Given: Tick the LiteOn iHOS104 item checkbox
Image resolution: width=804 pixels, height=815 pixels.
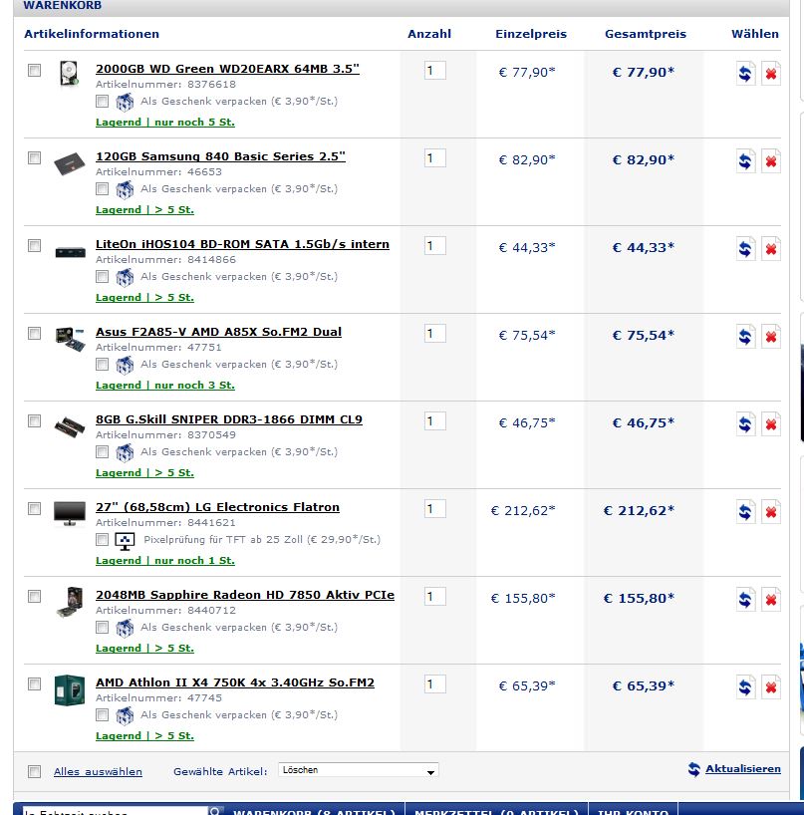Looking at the screenshot, I should click(x=34, y=246).
